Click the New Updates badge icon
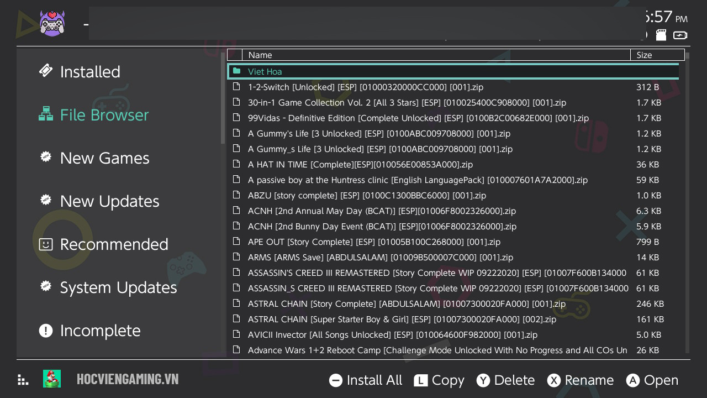 46,200
